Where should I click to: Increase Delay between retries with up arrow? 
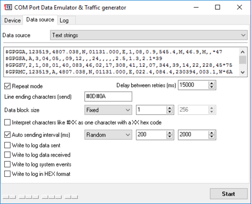coord(212,83)
